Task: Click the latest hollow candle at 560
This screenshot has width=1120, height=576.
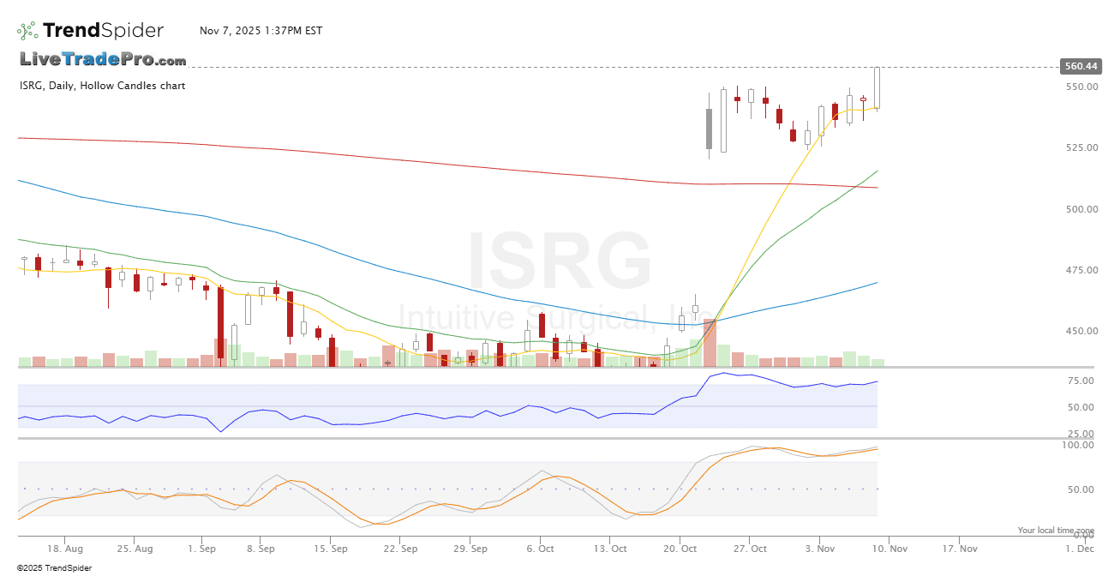Action: click(877, 88)
